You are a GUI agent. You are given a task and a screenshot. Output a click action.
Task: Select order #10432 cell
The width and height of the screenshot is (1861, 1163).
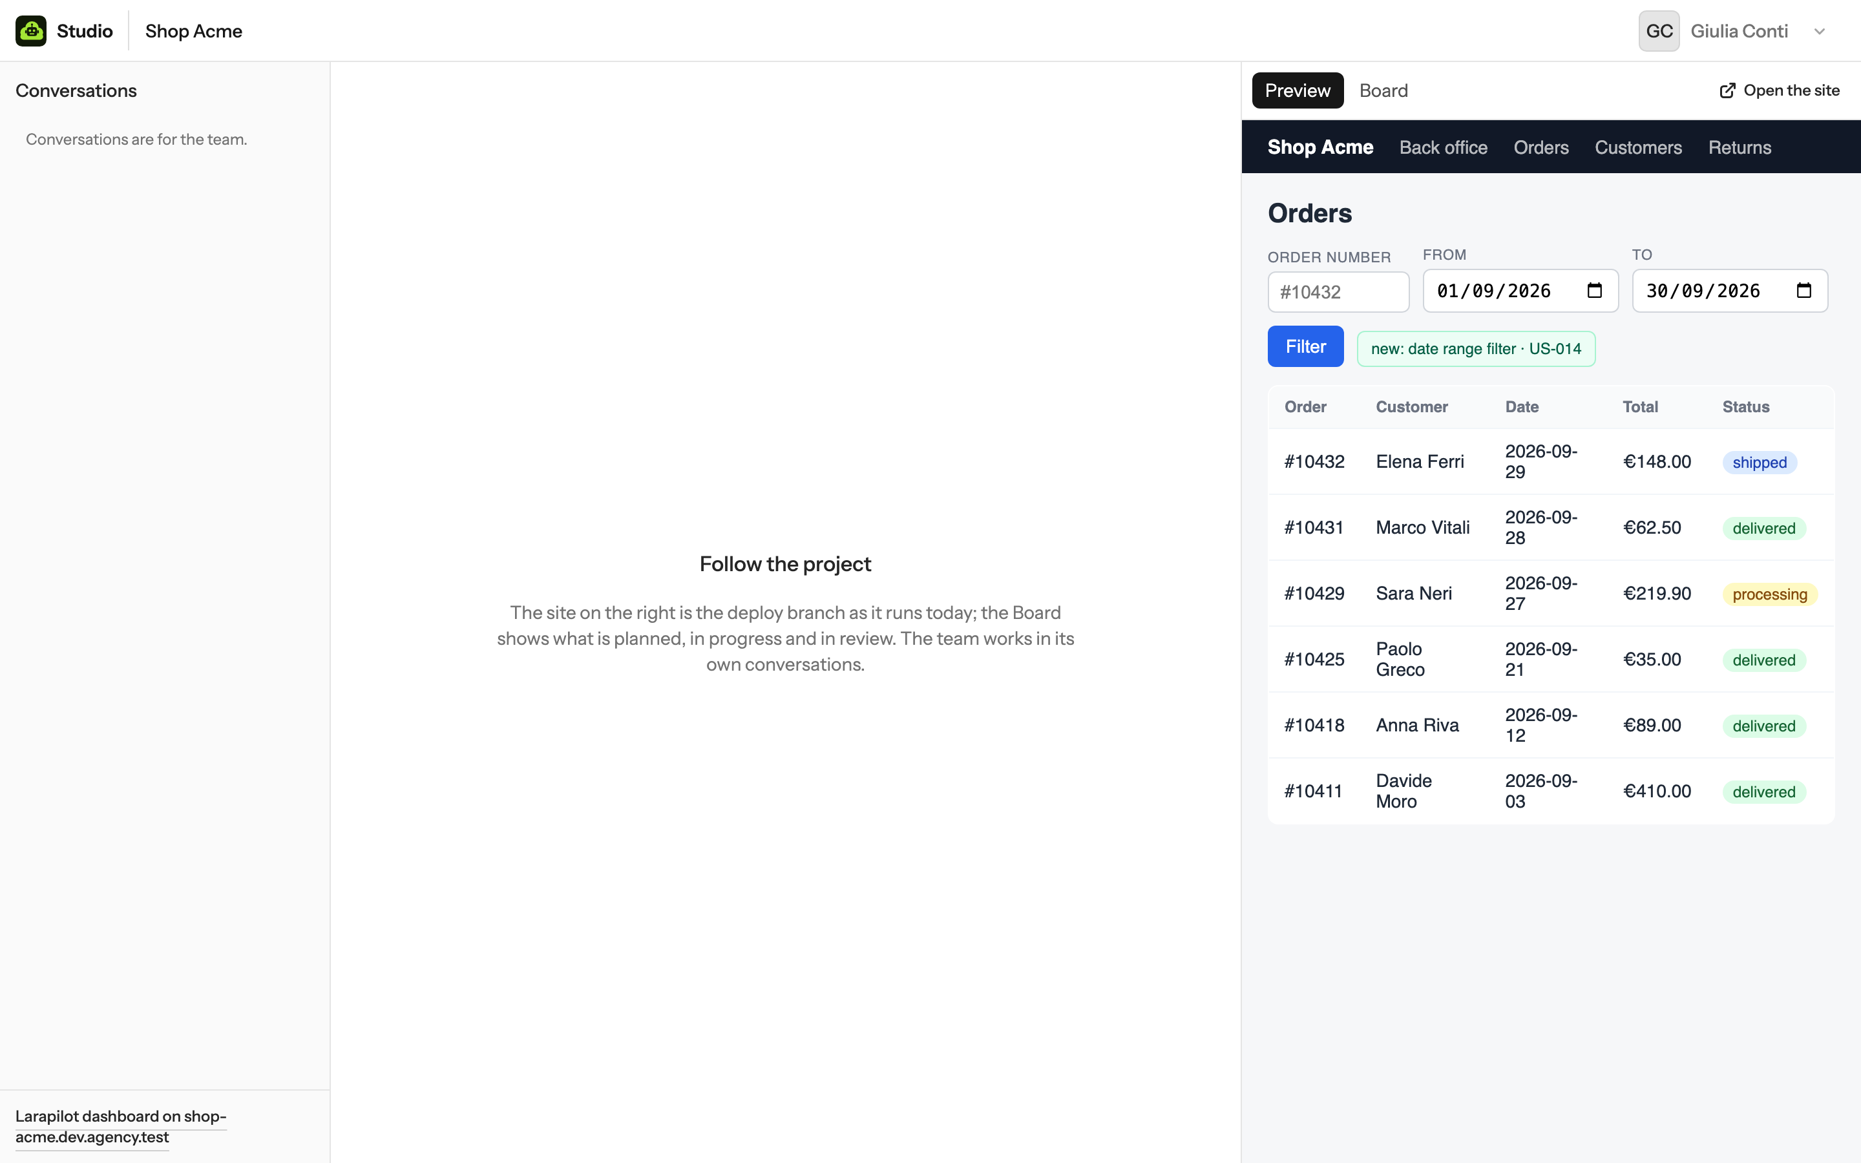coord(1314,461)
